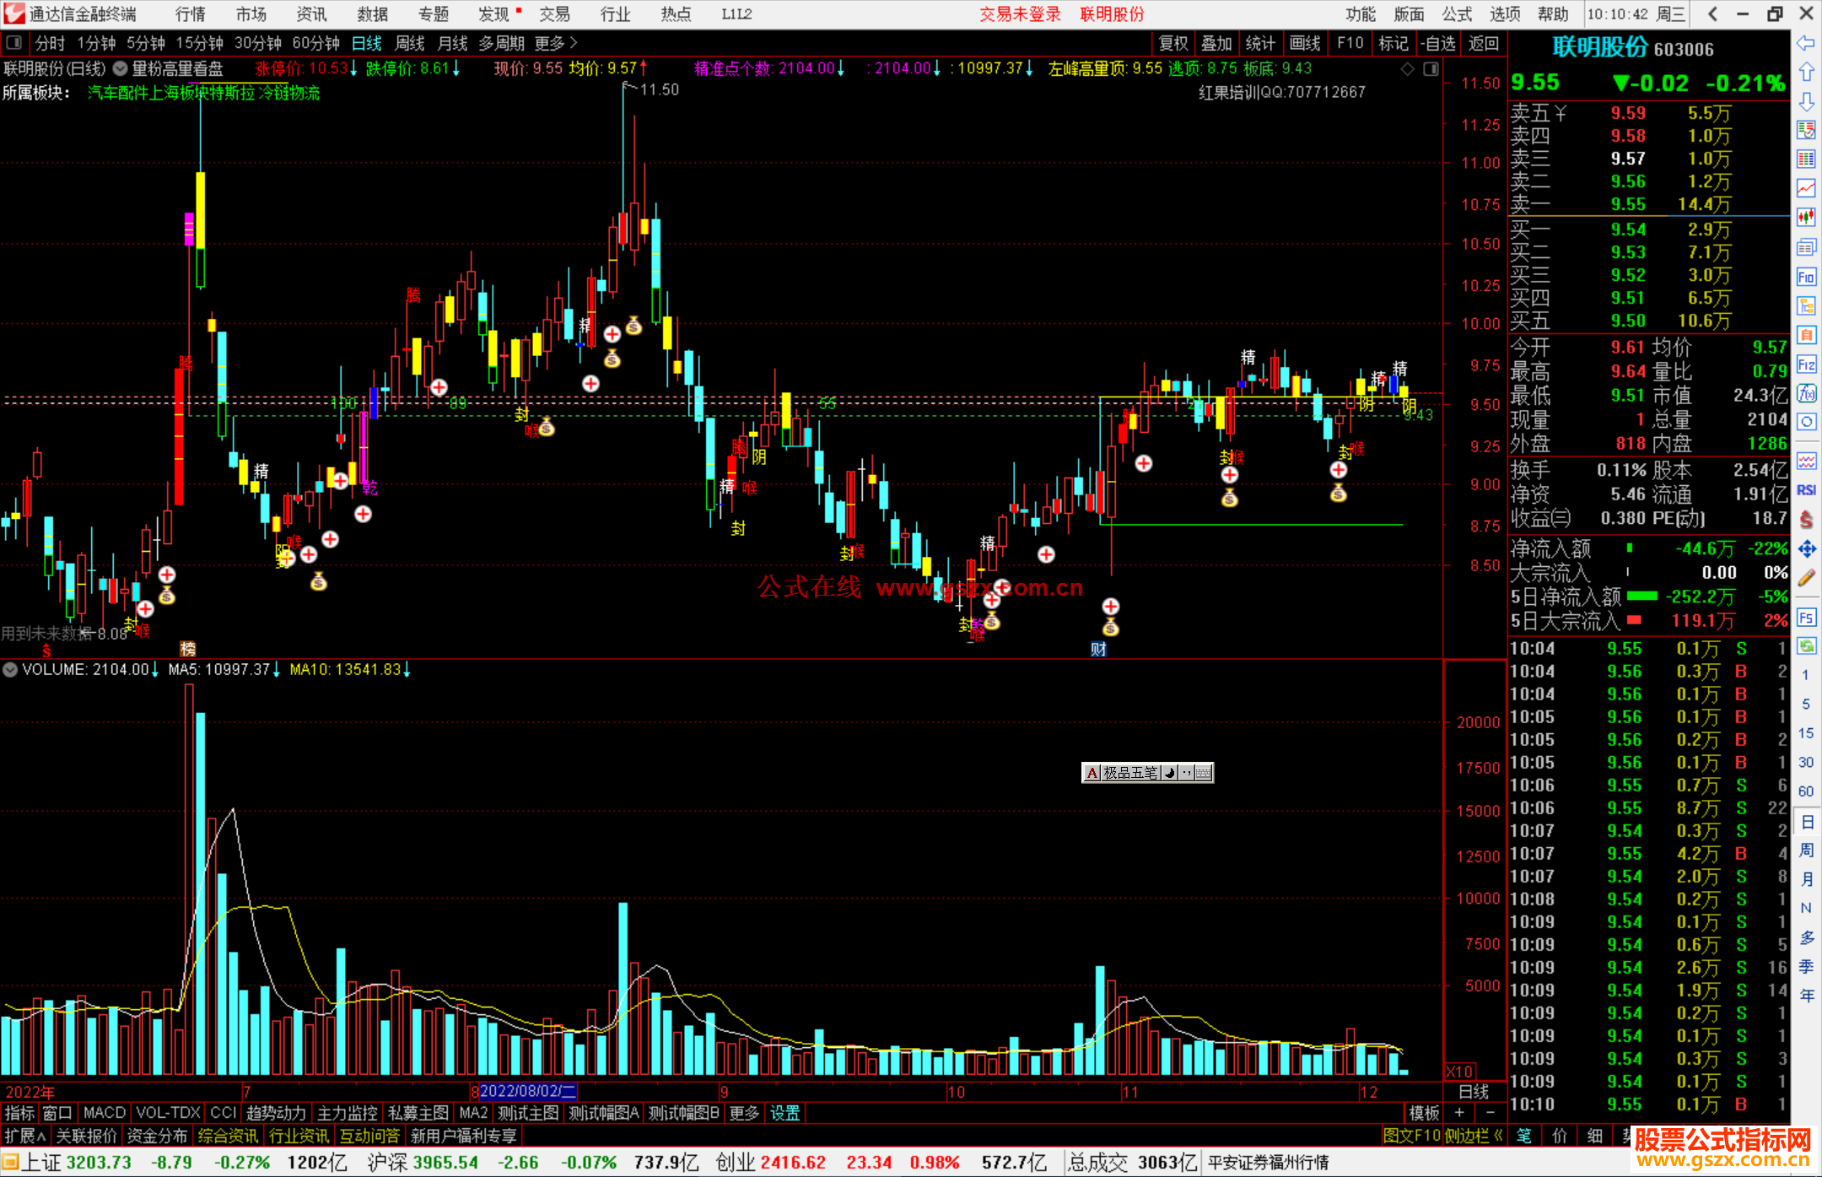Click the plus zoom button by 模板
Screen dimensions: 1822x1177
(x=1460, y=1113)
